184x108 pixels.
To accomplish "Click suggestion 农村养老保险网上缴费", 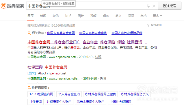I will (100, 94).
